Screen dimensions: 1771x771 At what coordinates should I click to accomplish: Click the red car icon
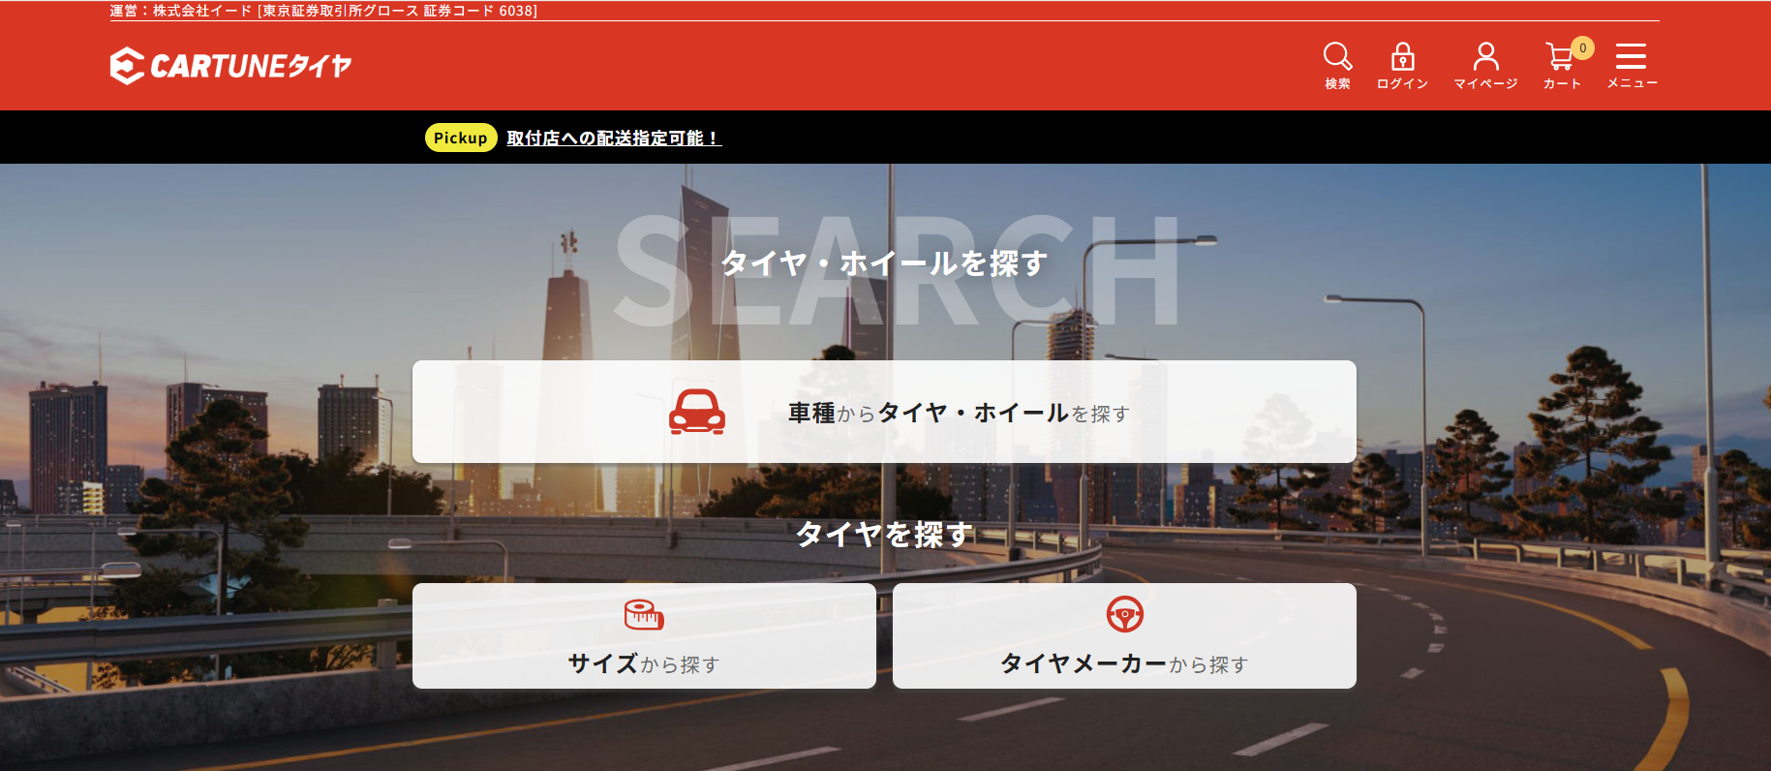point(696,412)
